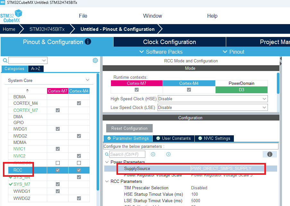290x206 pixels.
Task: Go to next search result arrow
Action: click(x=168, y=154)
